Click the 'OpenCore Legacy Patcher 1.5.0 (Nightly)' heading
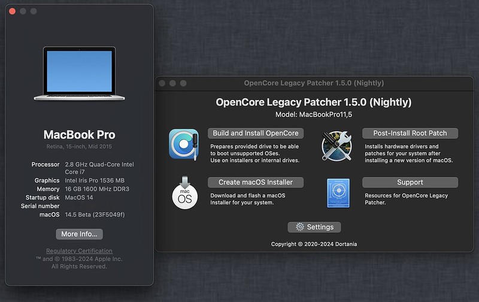 (314, 102)
